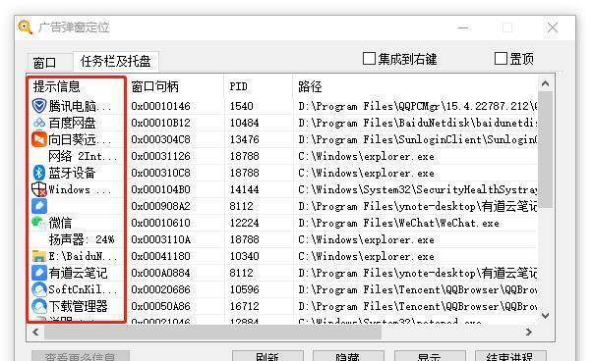Toggle the 置顶 always-on-top checkbox
This screenshot has width=592, height=361.
point(501,58)
